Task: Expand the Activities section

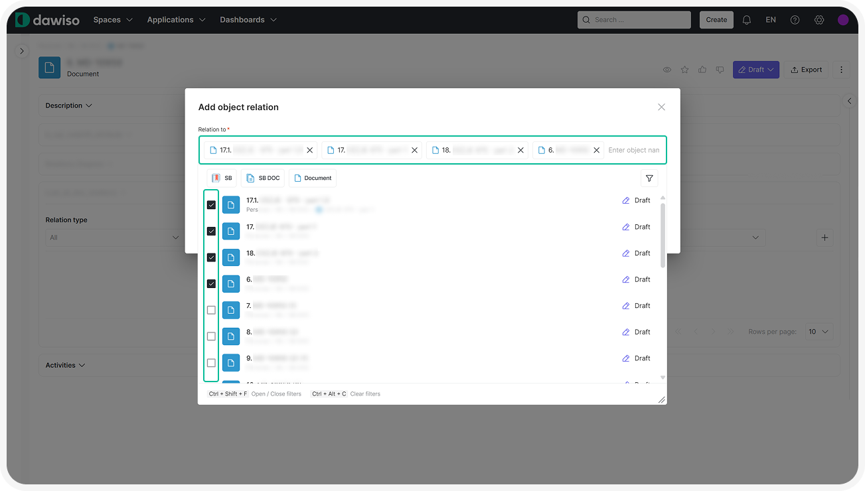Action: (x=65, y=365)
